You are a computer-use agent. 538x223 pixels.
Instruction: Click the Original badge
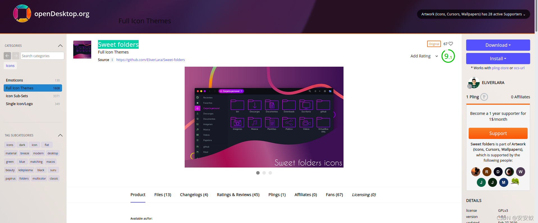434,44
